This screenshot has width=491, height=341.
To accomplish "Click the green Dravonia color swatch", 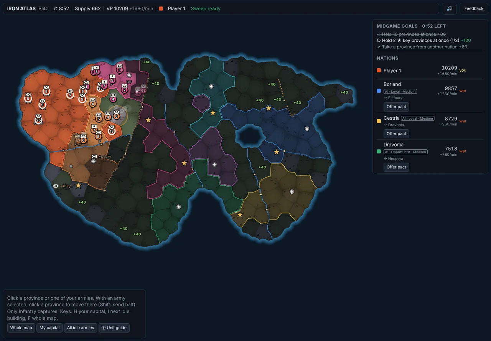I will (379, 152).
